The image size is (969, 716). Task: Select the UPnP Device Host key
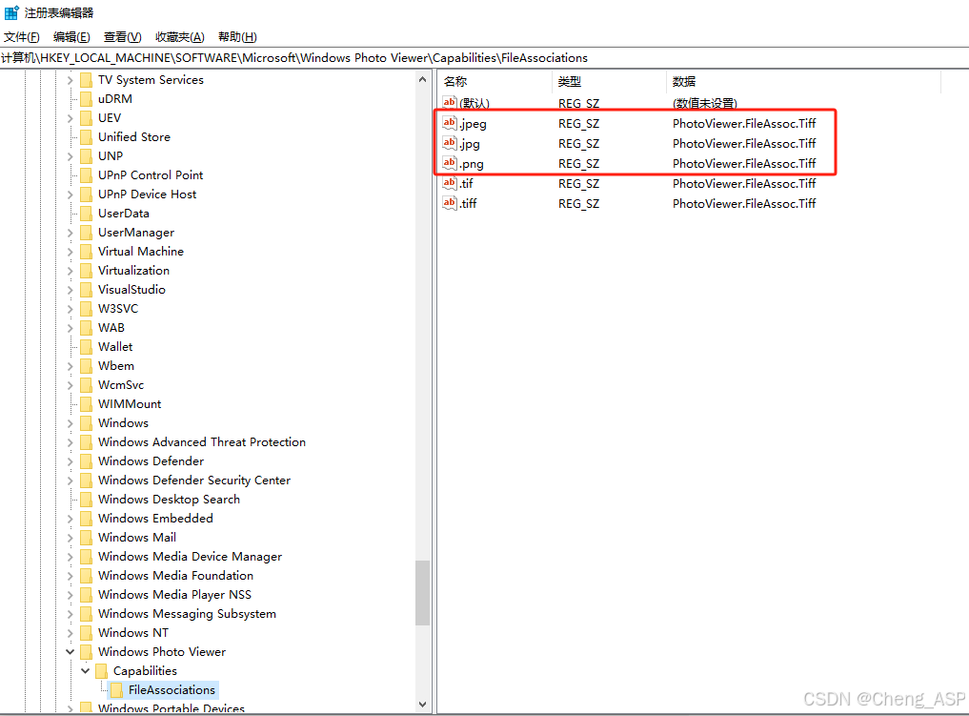click(147, 194)
